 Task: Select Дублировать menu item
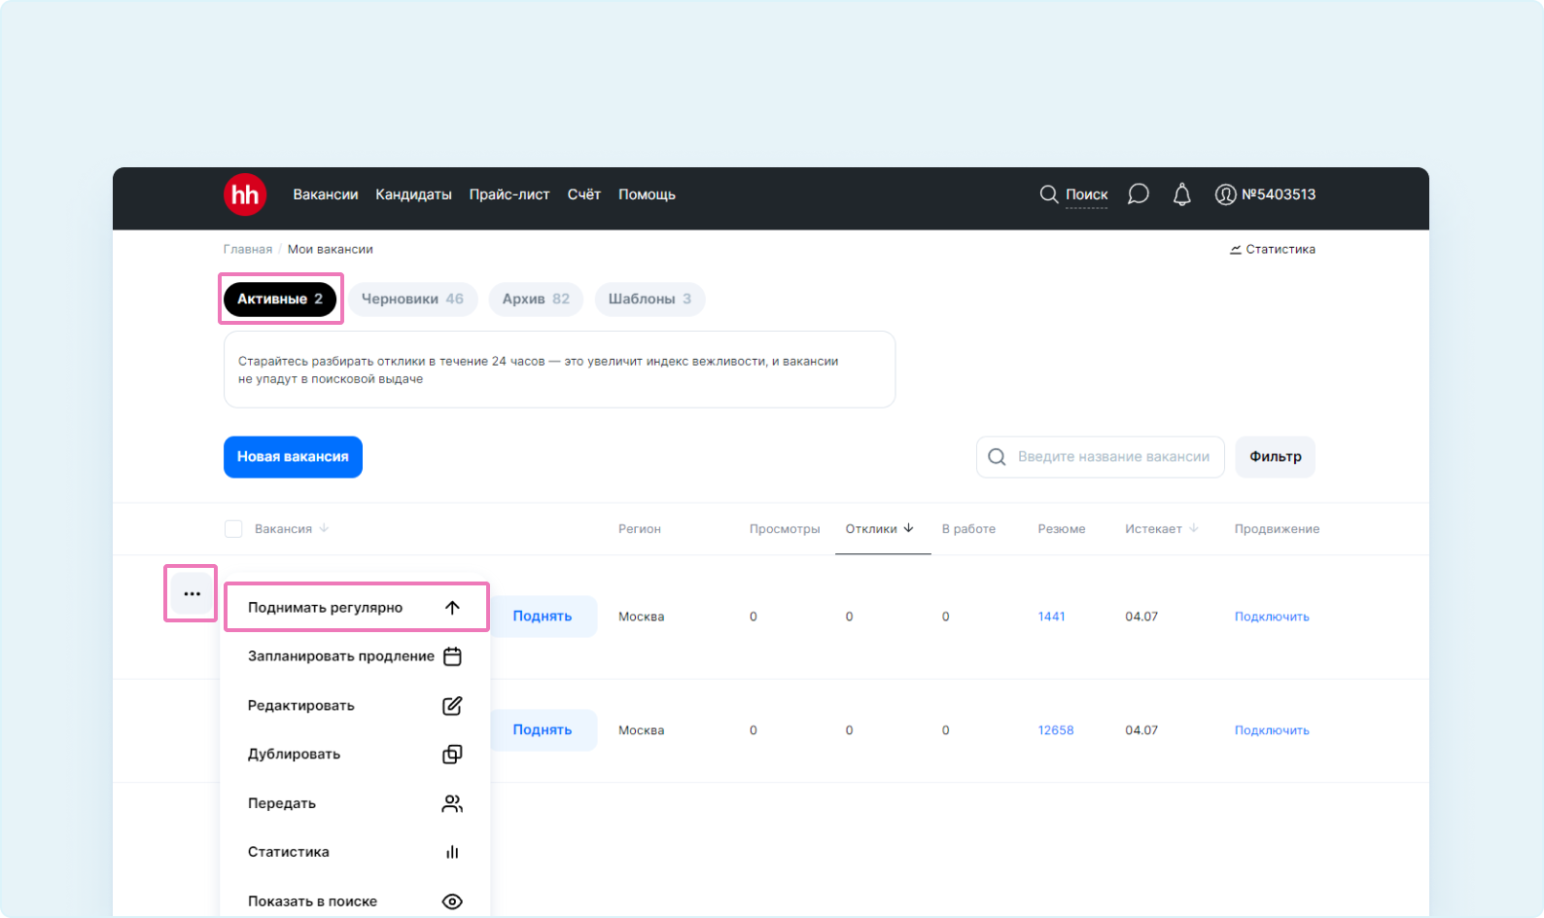click(356, 755)
